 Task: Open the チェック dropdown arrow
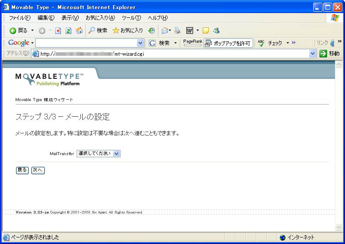point(288,43)
